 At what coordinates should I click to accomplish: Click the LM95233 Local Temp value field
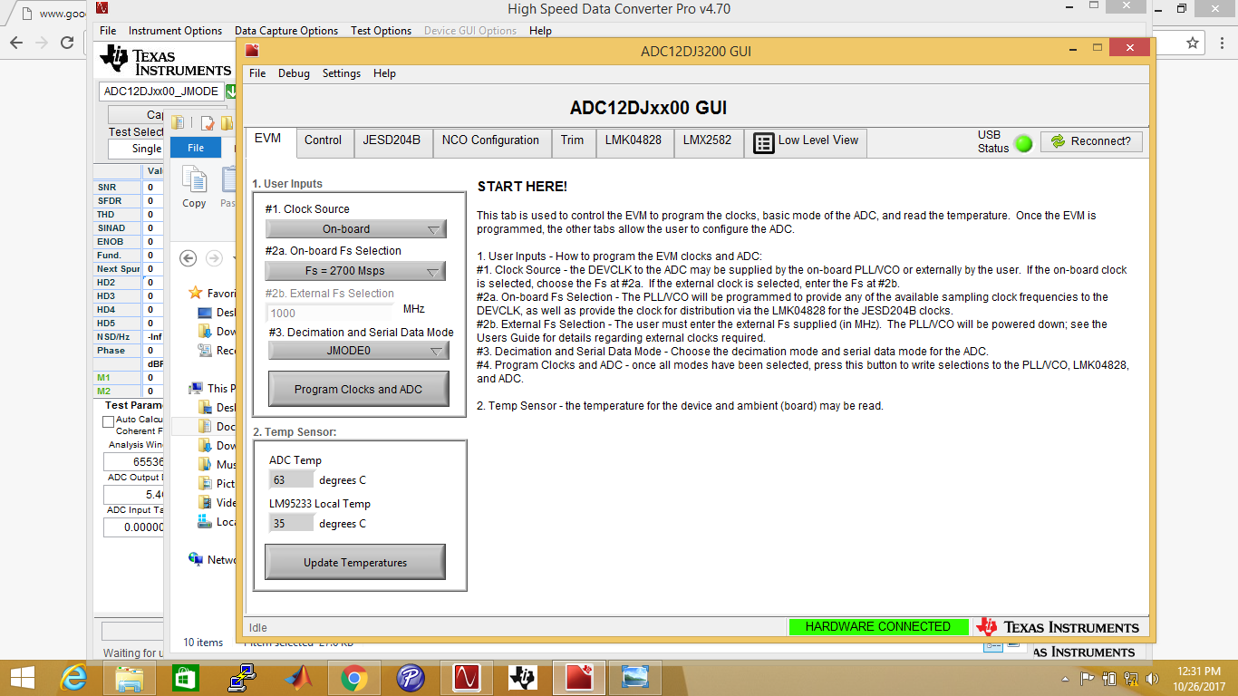[292, 523]
